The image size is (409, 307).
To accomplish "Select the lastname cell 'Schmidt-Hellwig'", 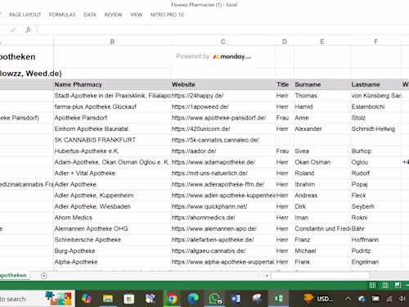I will click(375, 129).
